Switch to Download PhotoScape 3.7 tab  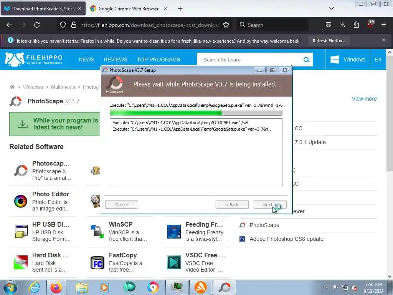(43, 9)
